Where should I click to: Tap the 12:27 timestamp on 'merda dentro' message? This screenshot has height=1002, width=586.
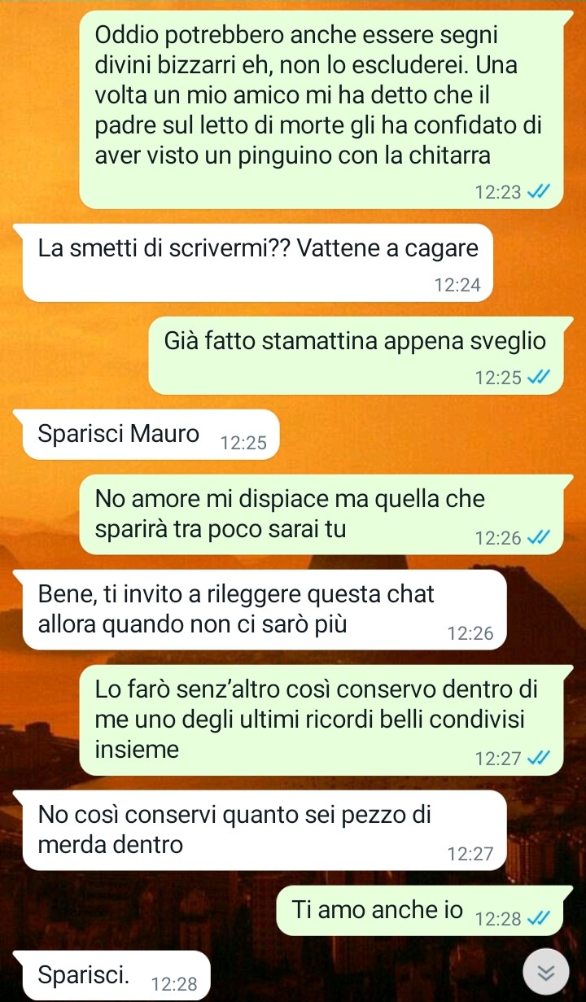coord(470,854)
